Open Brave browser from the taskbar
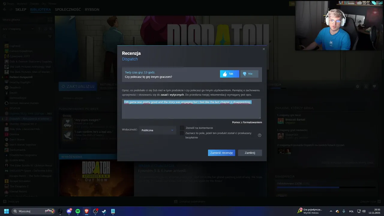 click(x=87, y=211)
